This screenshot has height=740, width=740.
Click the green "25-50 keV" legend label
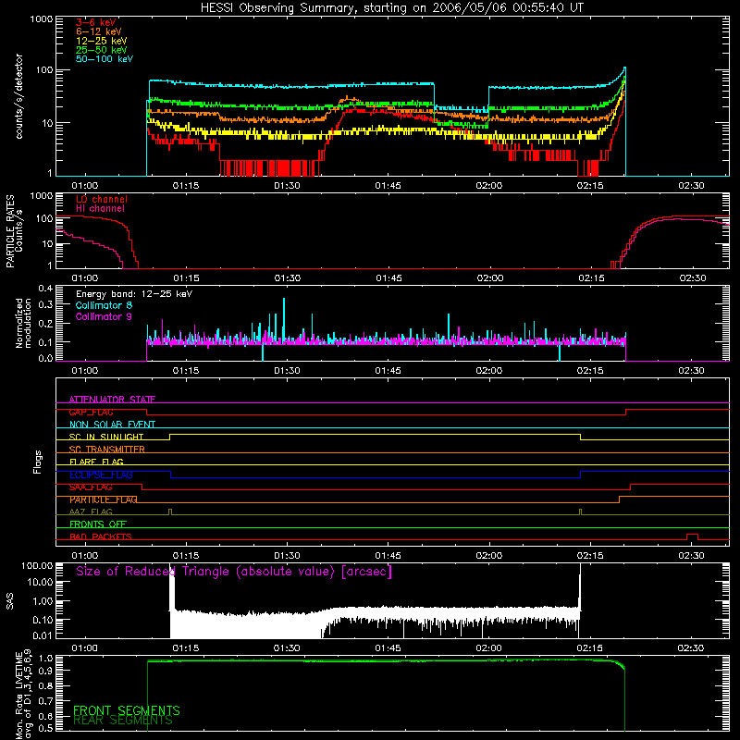coord(102,50)
